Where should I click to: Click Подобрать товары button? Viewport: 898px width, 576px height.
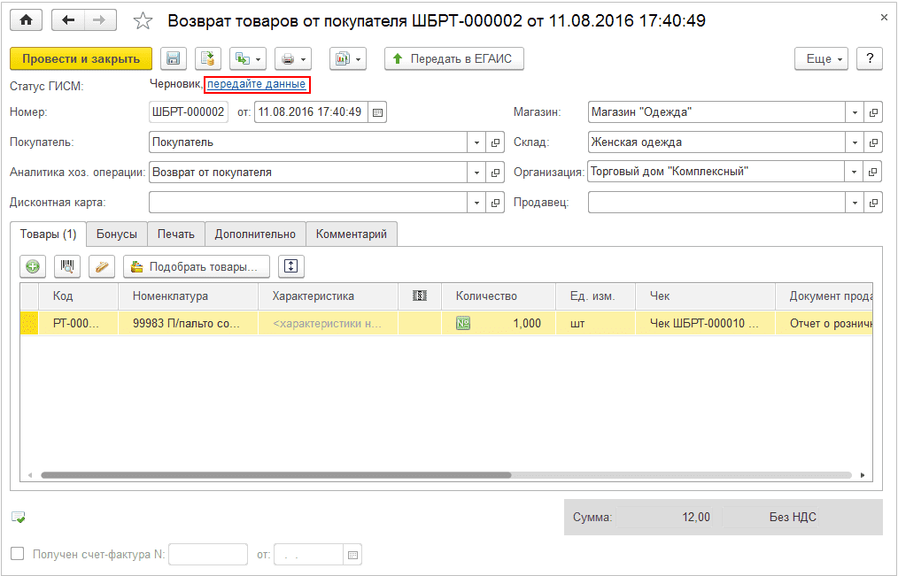click(197, 266)
